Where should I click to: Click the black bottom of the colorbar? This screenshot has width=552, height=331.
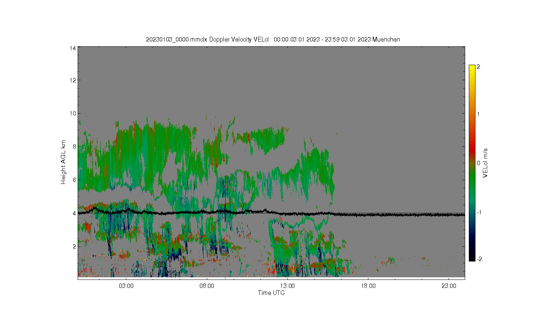point(472,258)
